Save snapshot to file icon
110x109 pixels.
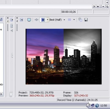click(86, 20)
